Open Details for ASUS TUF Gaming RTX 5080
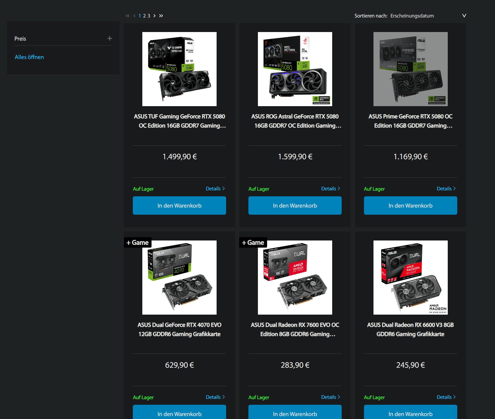The height and width of the screenshot is (419, 495). coord(215,189)
